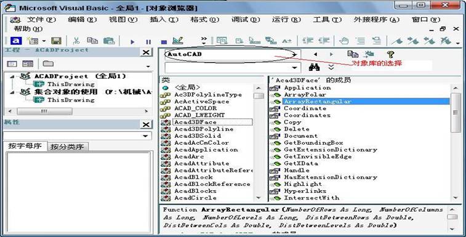
Task: Open the 文件(F) menu
Action: 41,20
